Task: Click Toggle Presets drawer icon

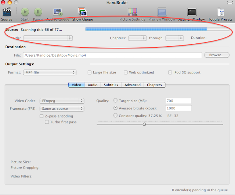Action: 221,12
